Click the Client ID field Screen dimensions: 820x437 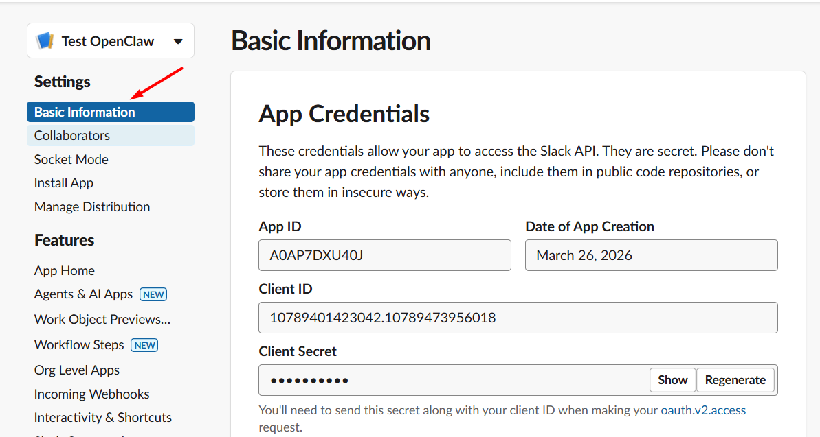pyautogui.click(x=518, y=318)
